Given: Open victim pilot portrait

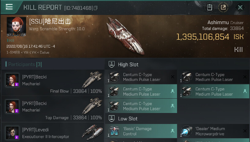Looking at the screenshot, I should point(16,27).
